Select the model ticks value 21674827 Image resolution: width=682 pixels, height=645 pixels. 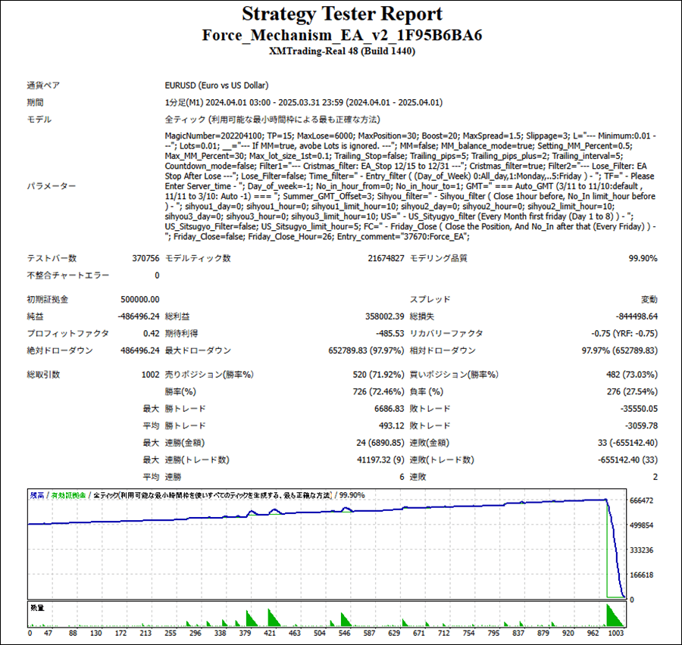point(386,258)
